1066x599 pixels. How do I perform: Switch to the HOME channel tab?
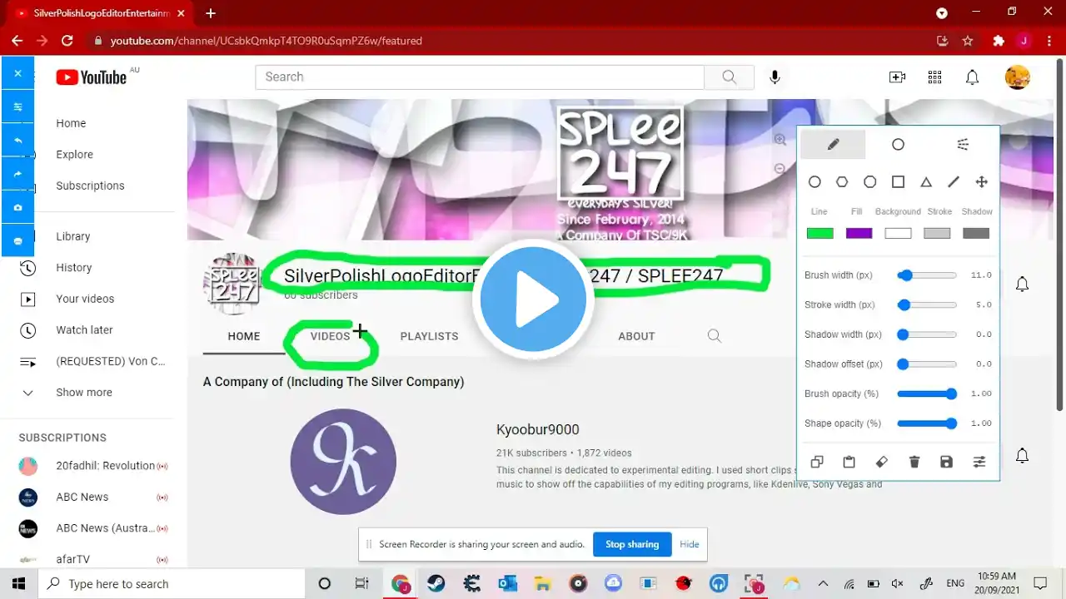(x=244, y=336)
